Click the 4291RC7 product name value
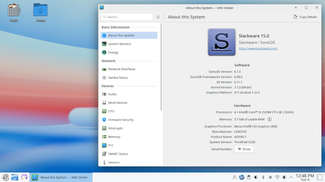The height and width of the screenshot is (182, 325). pyautogui.click(x=240, y=137)
